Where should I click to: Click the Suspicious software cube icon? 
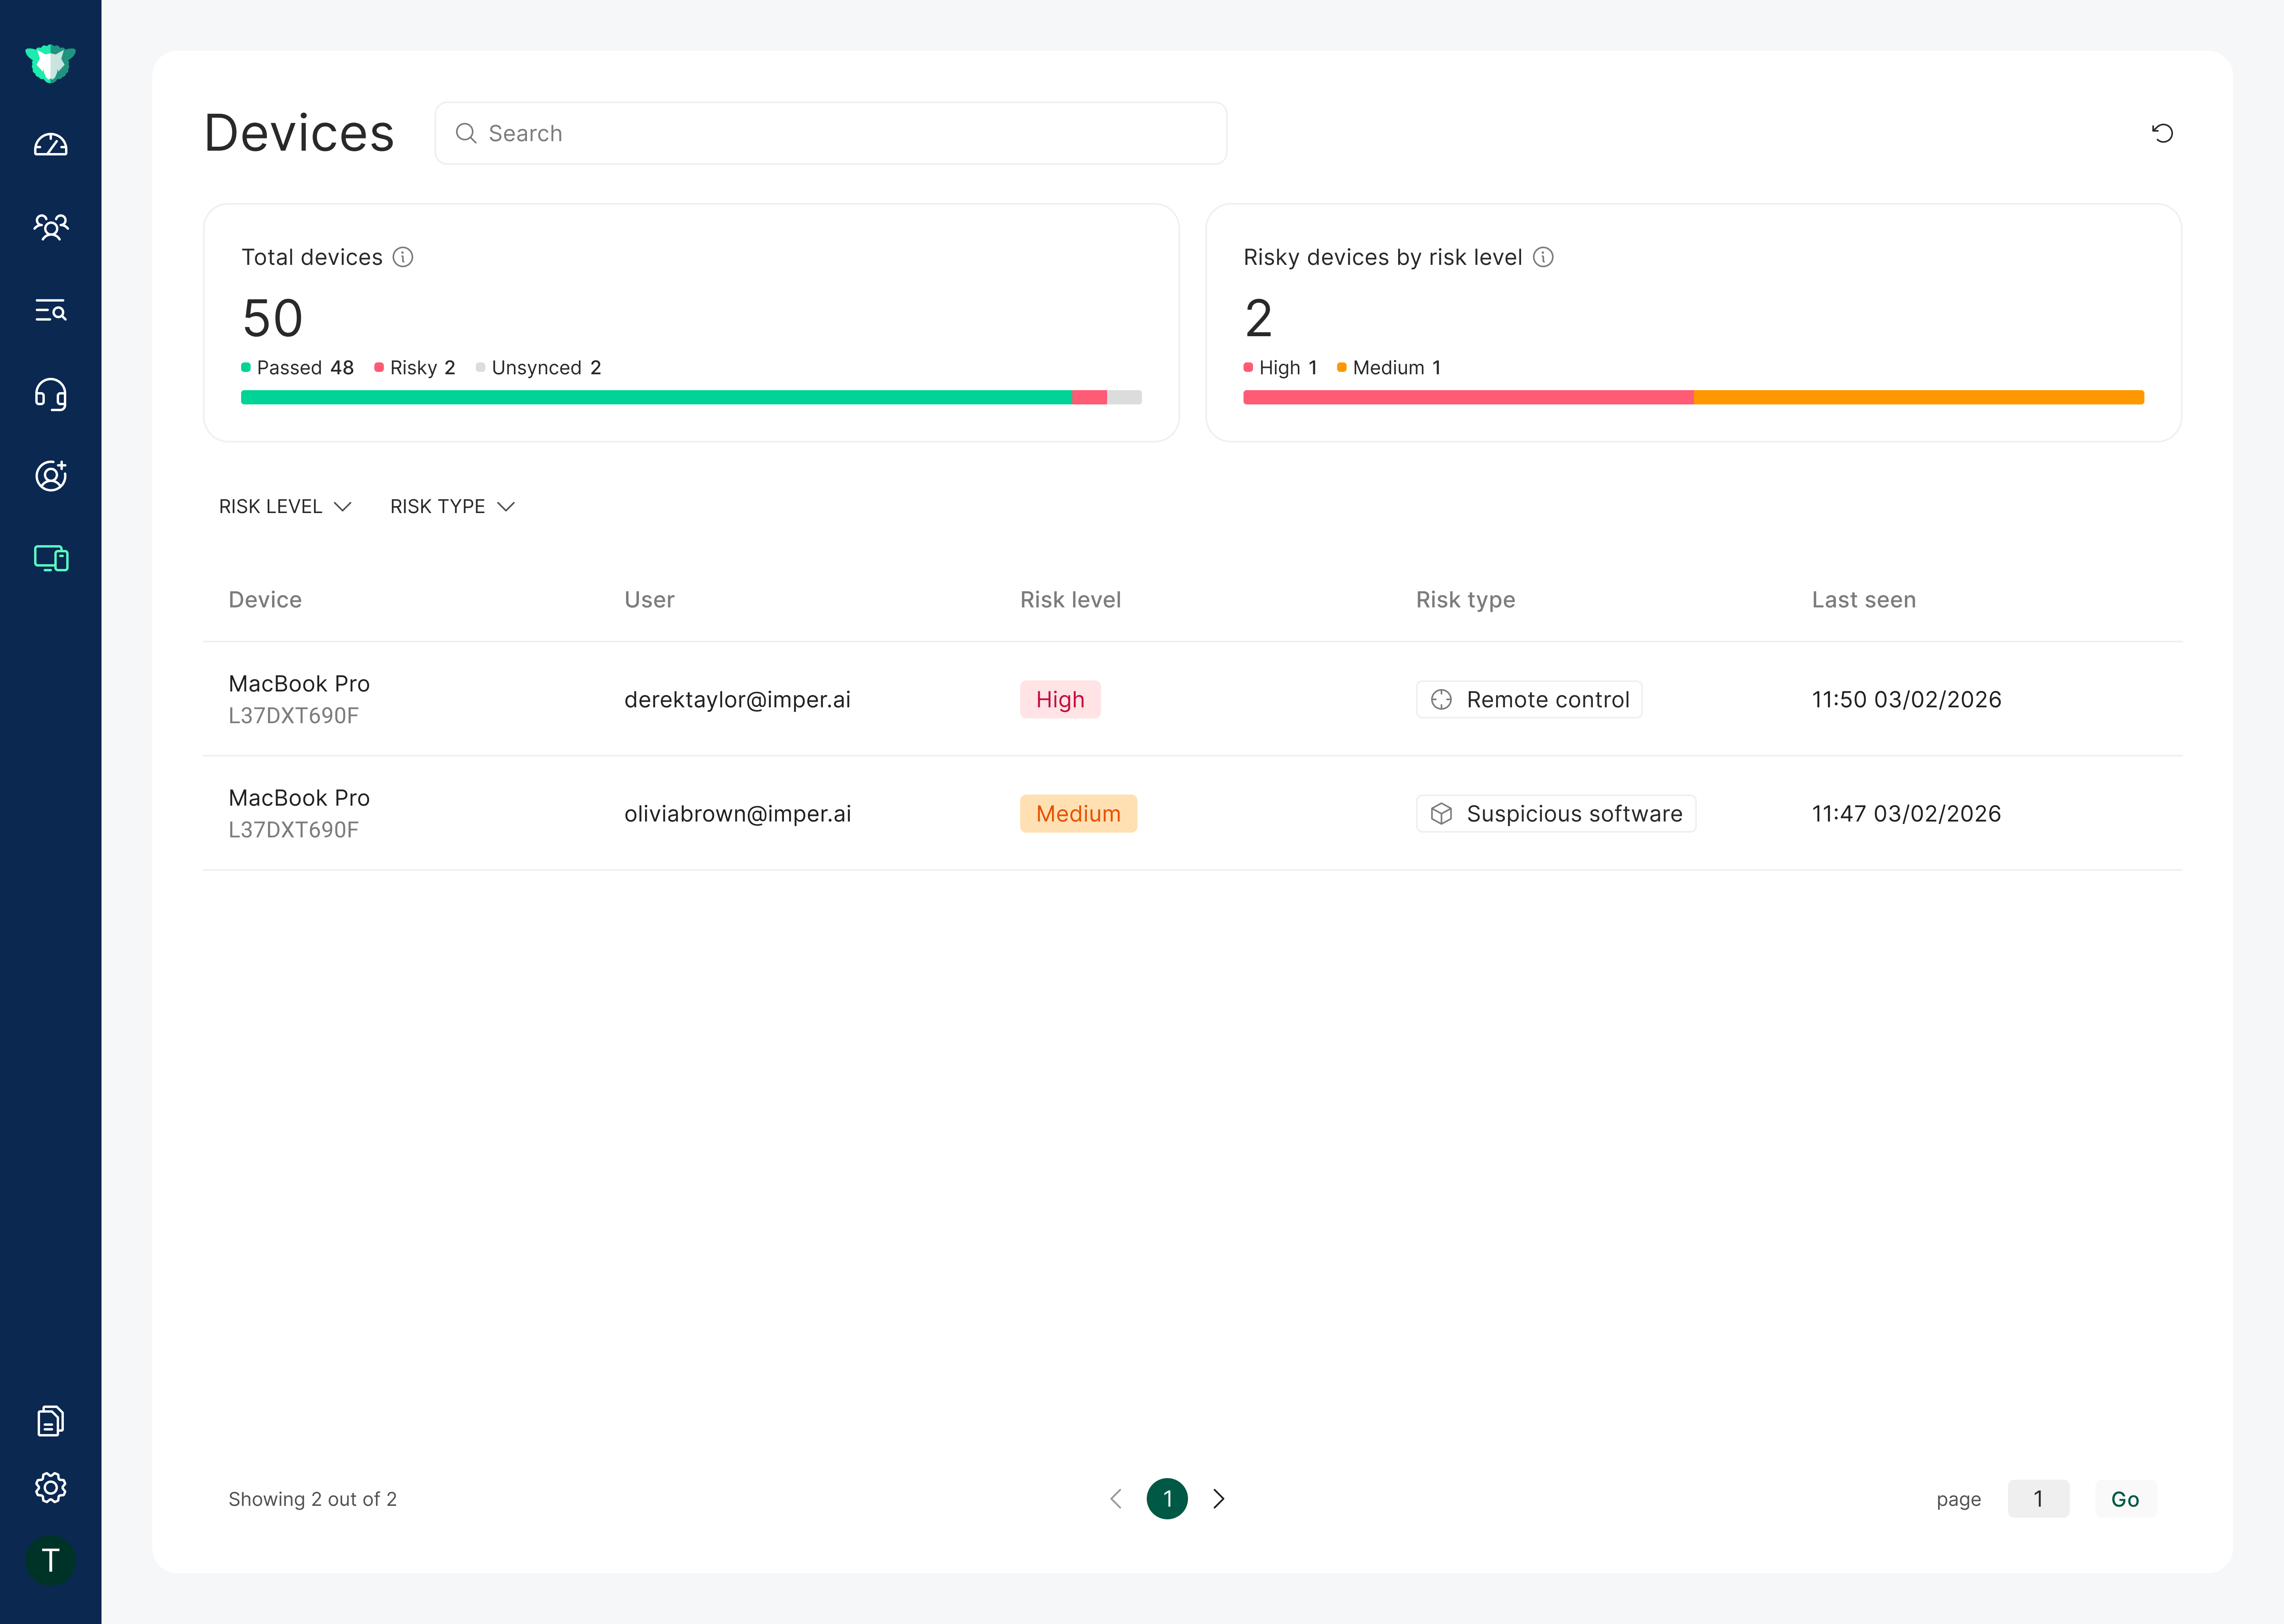pos(1441,814)
